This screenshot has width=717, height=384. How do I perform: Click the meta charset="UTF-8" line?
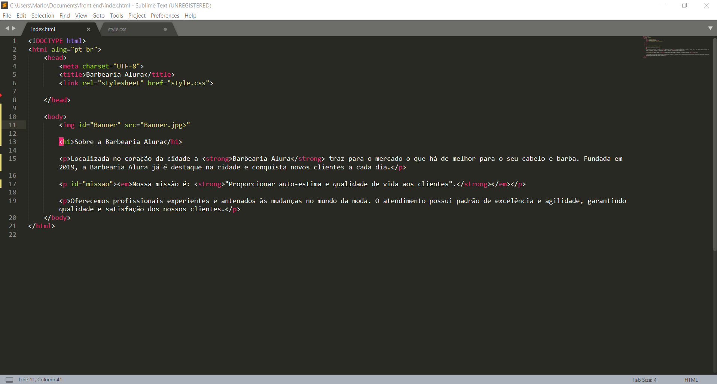coord(101,66)
